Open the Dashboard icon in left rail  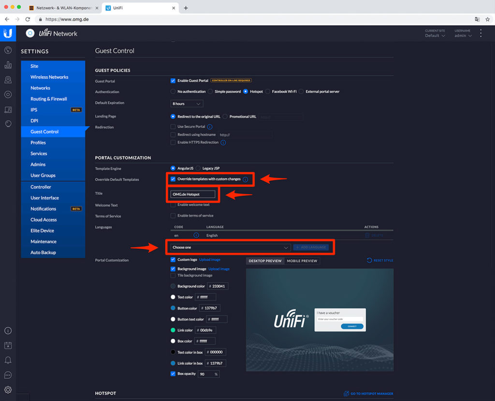(x=8, y=50)
